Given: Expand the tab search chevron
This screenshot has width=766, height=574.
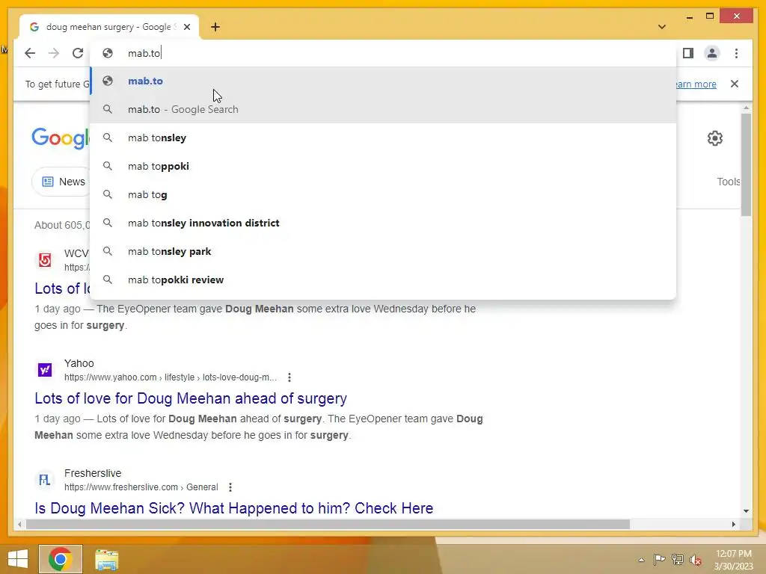Looking at the screenshot, I should tap(661, 27).
